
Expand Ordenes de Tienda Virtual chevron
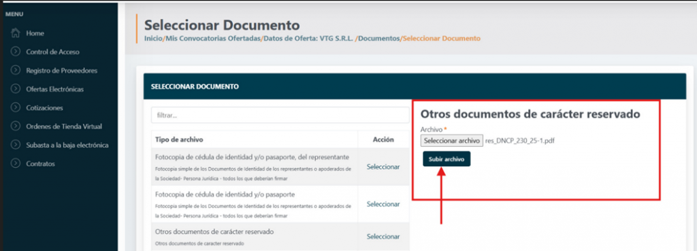[x=16, y=127]
